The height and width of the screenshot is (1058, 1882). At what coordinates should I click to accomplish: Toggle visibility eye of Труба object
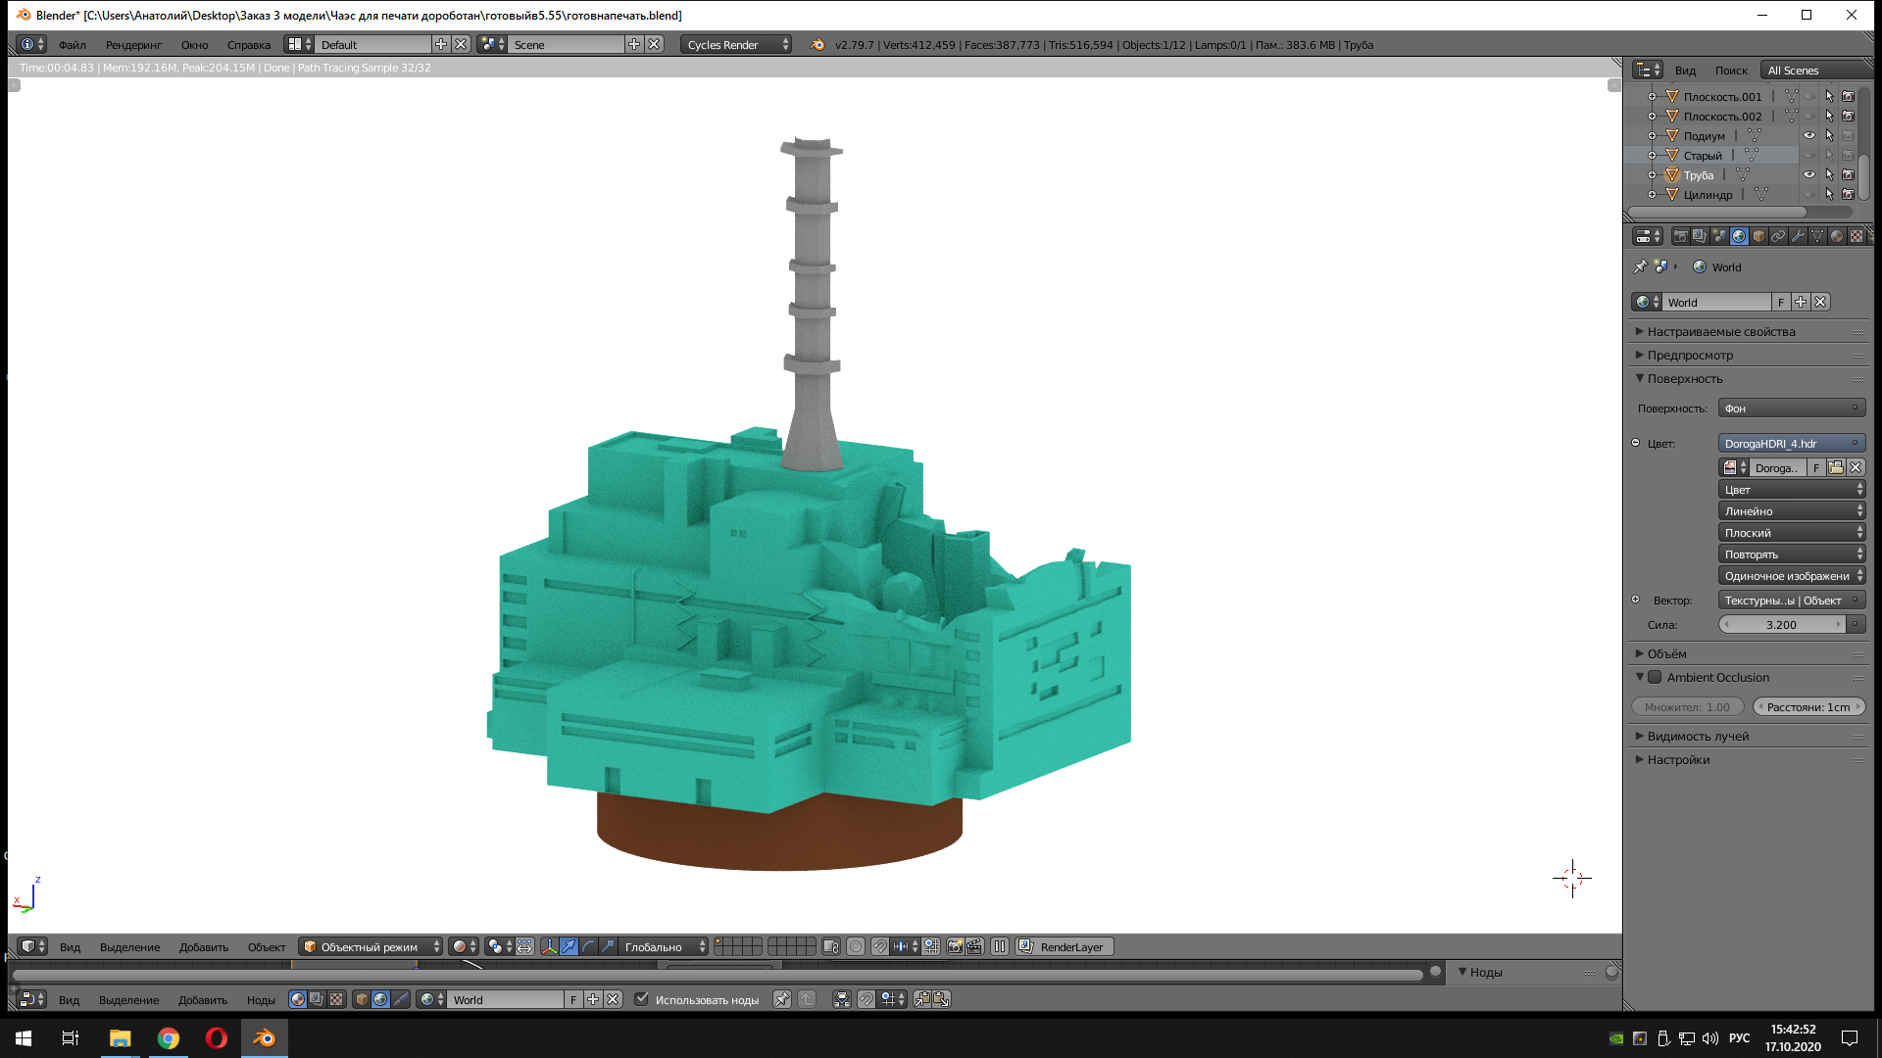click(1809, 175)
